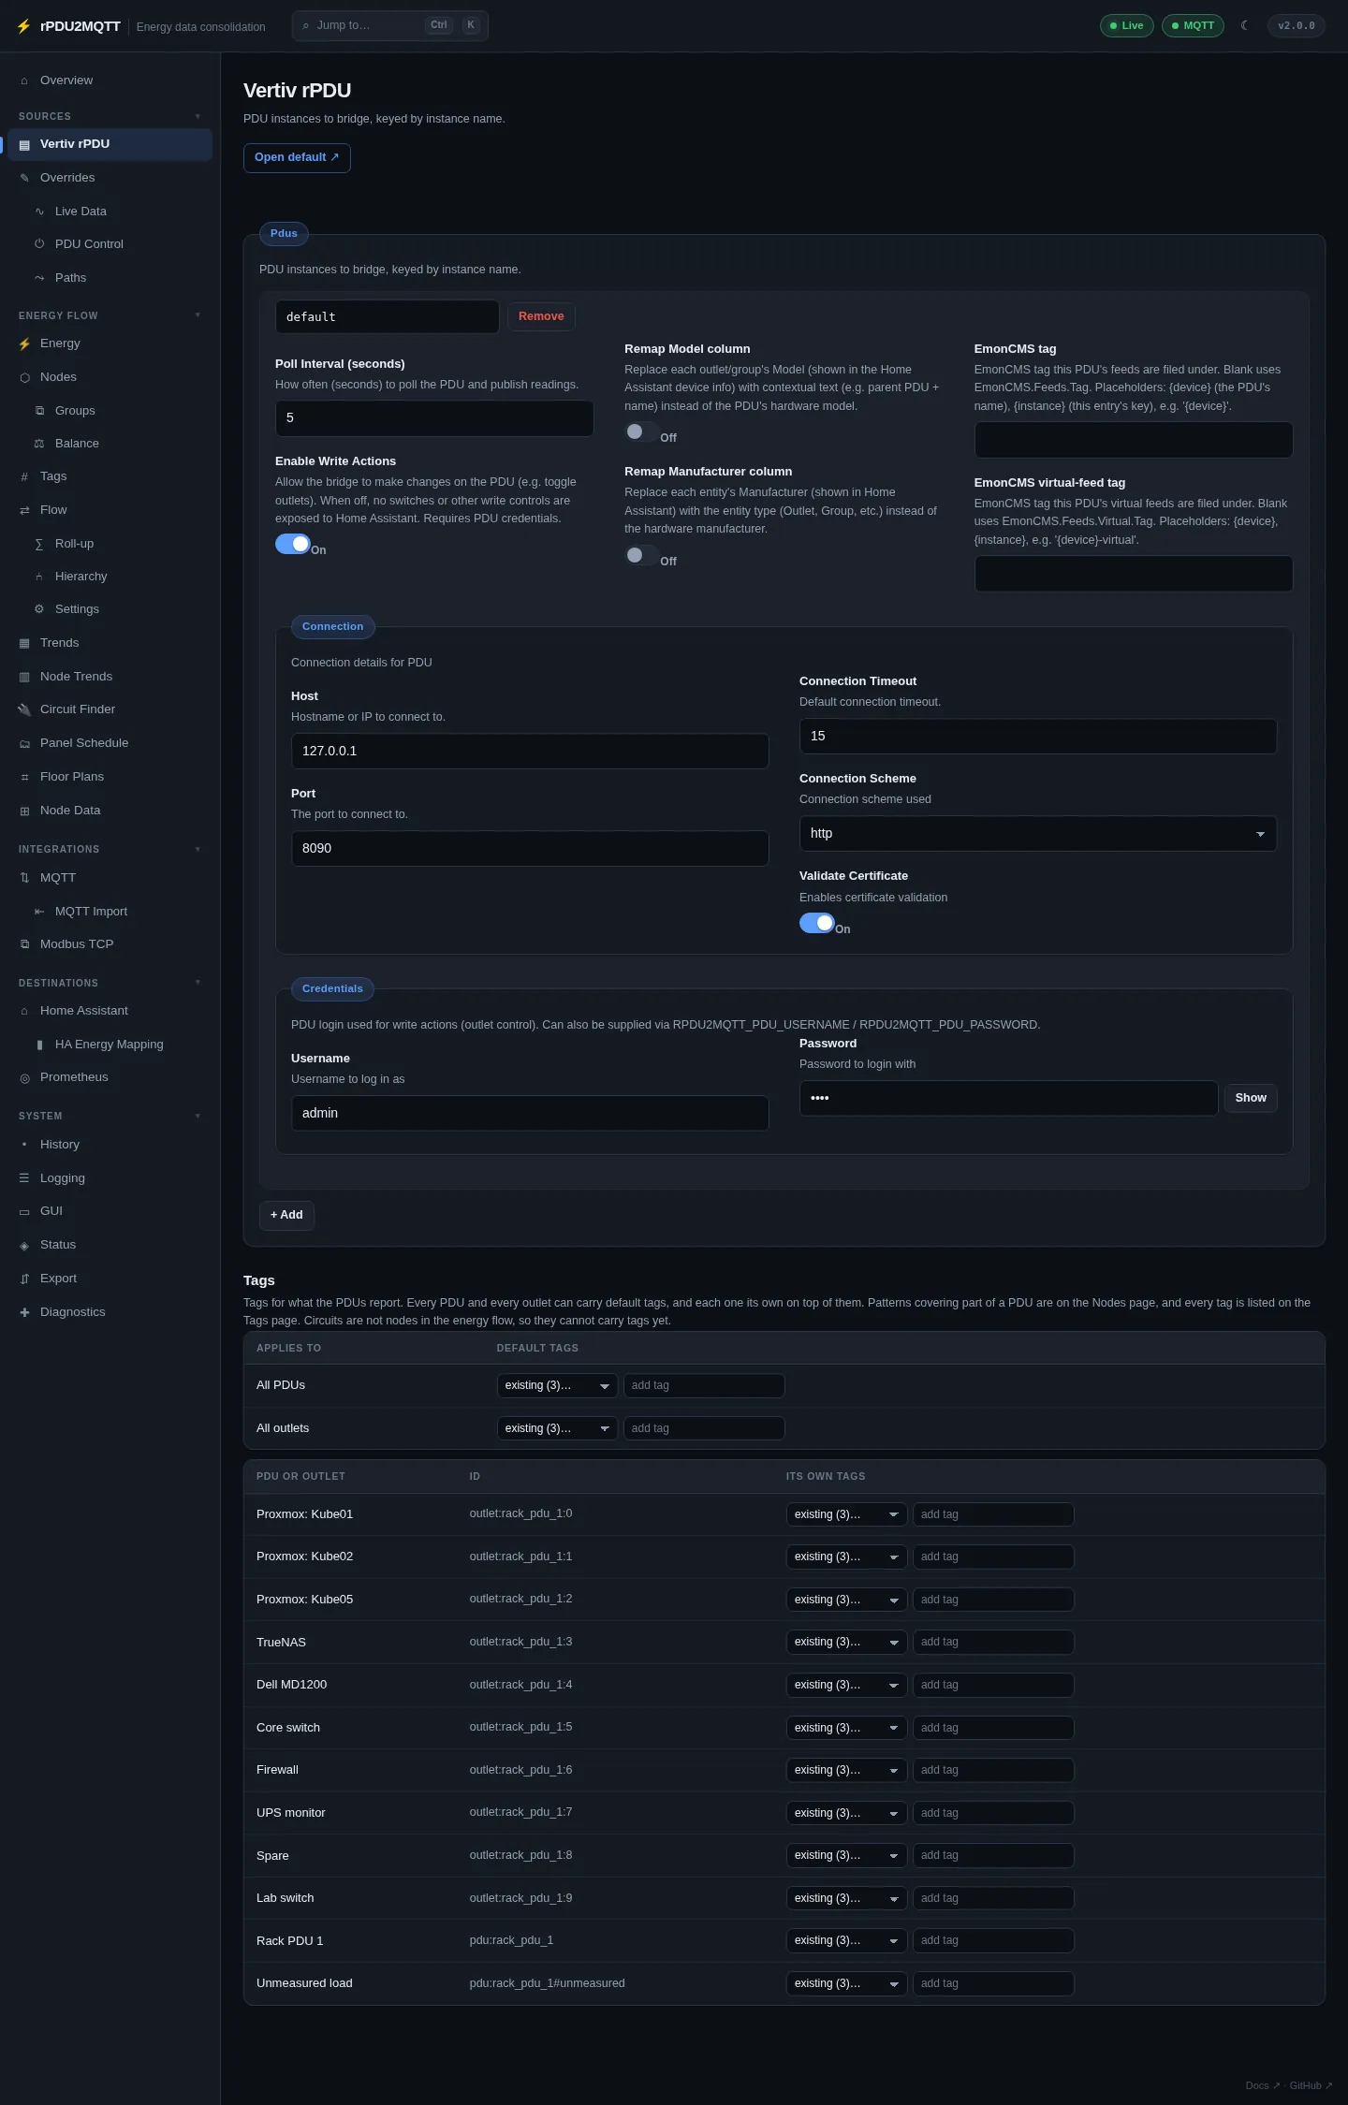This screenshot has width=1348, height=2105.
Task: Click the Host input showing 127.0.0.1
Action: (530, 751)
